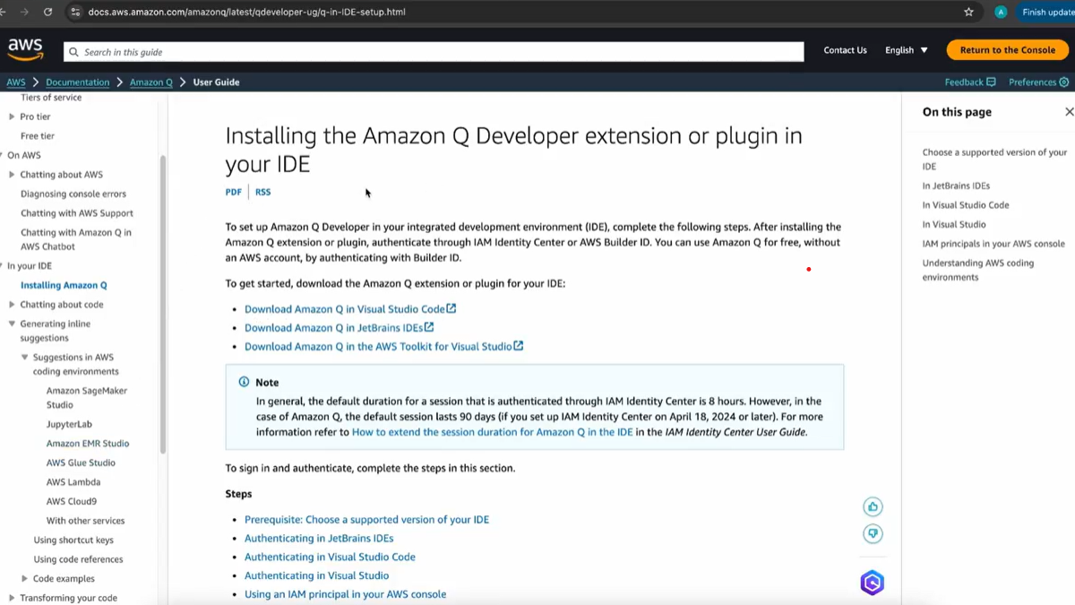The width and height of the screenshot is (1075, 605).
Task: Expand the Pro tier tree item
Action: point(12,117)
